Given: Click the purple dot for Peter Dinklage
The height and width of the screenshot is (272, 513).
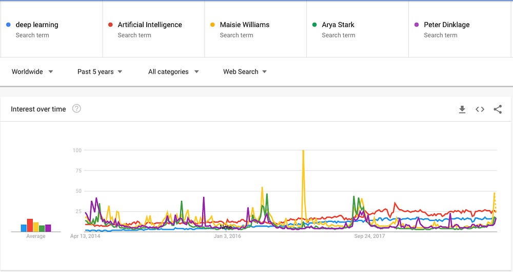Looking at the screenshot, I should click(x=417, y=25).
